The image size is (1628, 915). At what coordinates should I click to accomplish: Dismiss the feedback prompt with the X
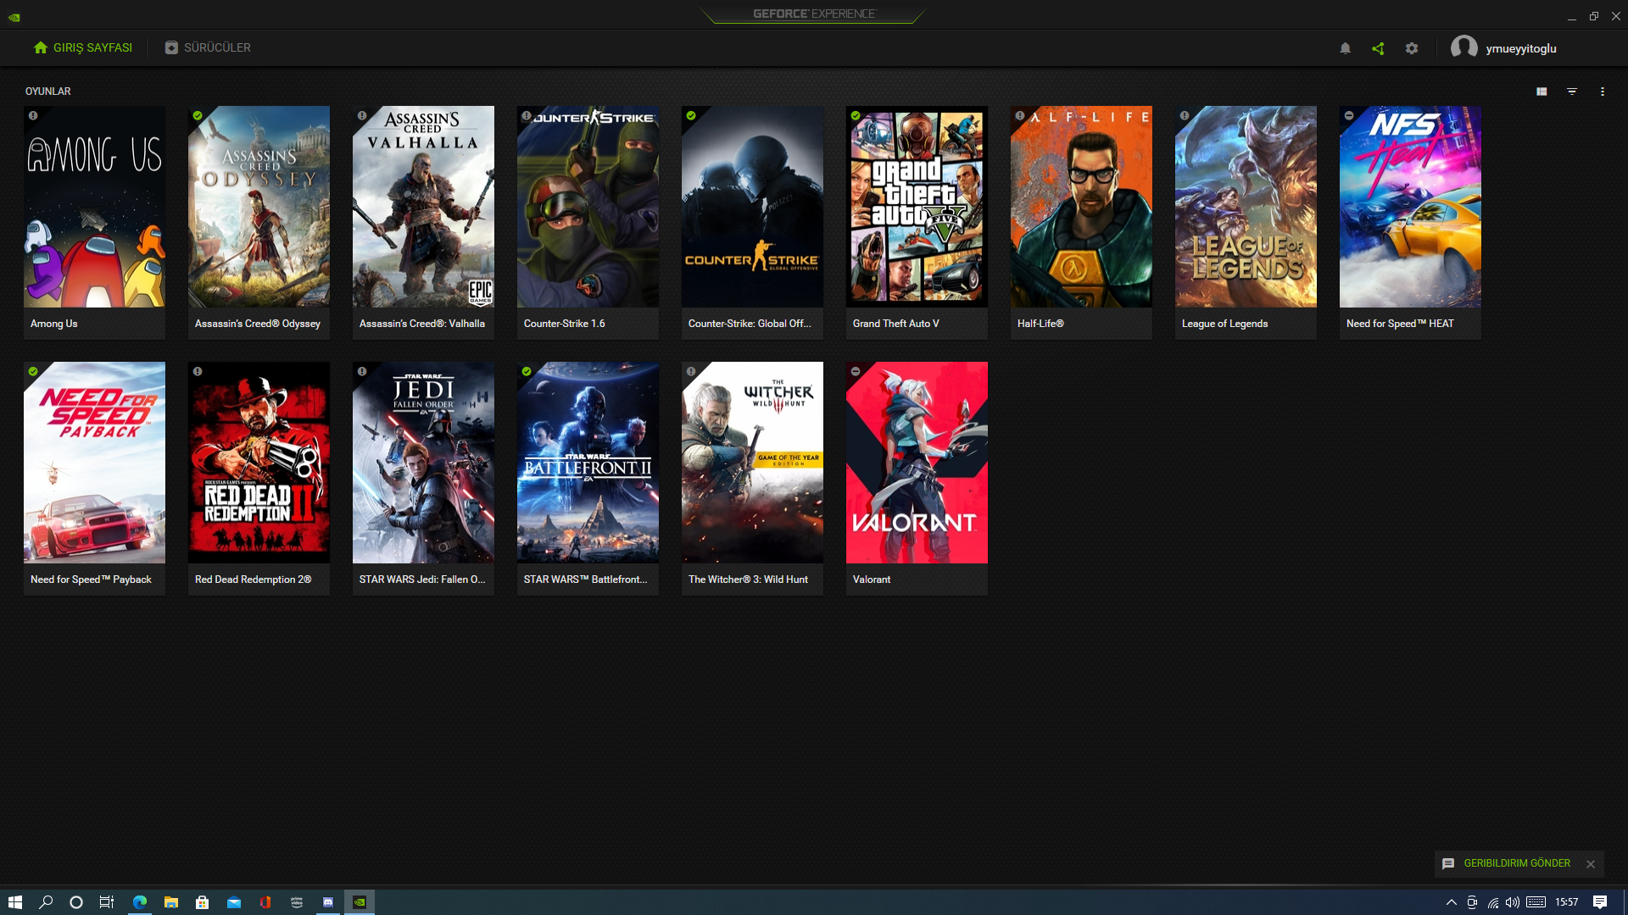point(1590,864)
